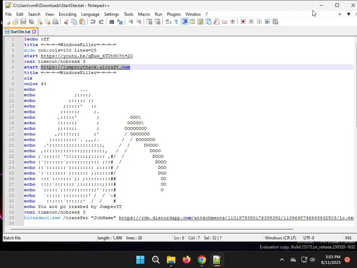Show hidden tray icons chevron
Screen dimensions: 357x268
click(282, 260)
